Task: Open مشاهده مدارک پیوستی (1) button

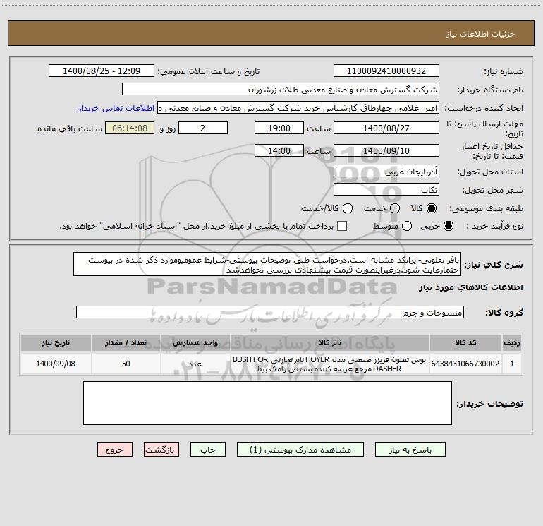Action: pos(300,449)
